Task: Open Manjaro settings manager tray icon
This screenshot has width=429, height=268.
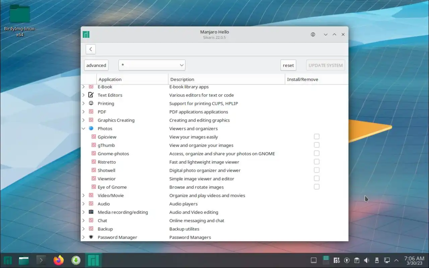Action: point(337,260)
